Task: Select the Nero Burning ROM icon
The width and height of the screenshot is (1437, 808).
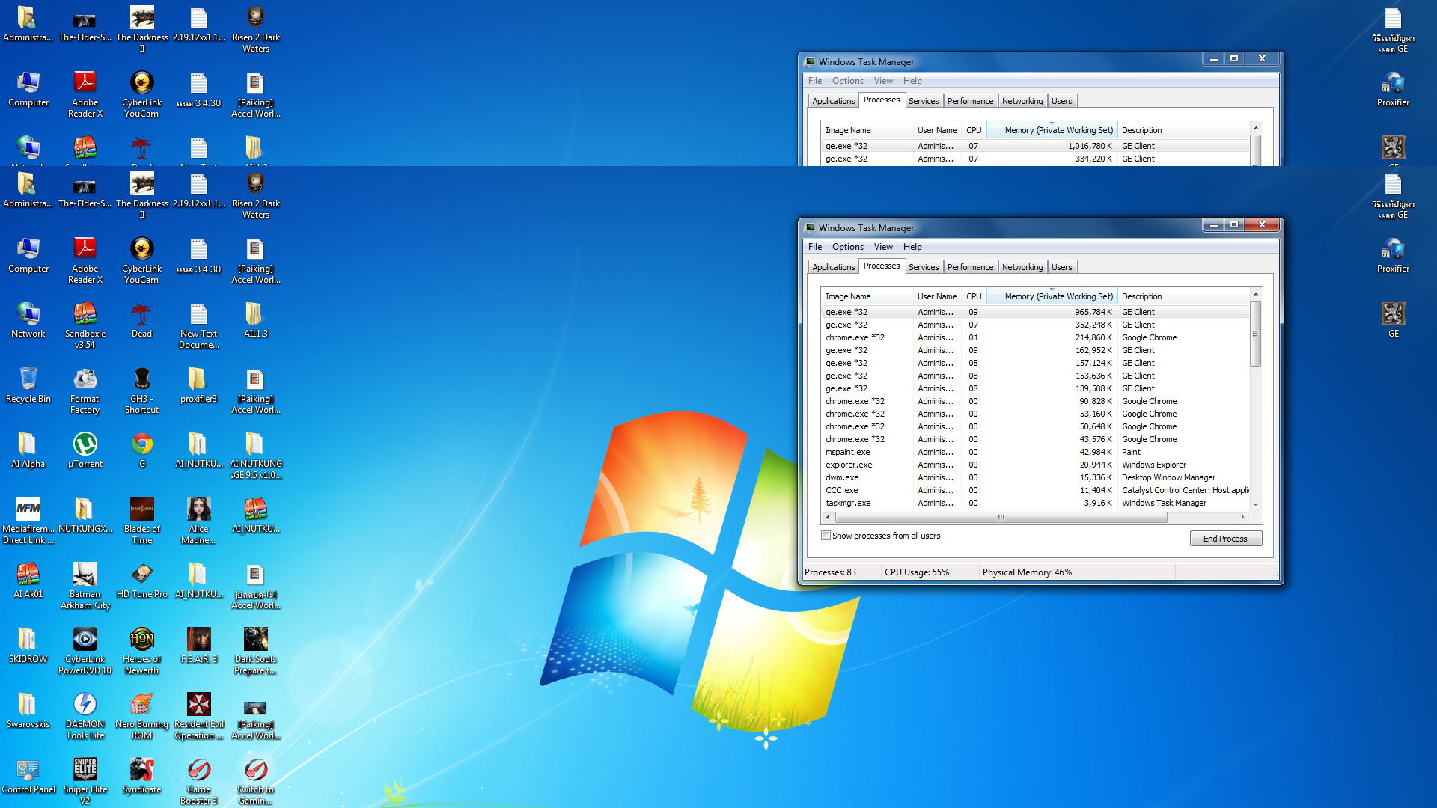Action: coord(141,706)
